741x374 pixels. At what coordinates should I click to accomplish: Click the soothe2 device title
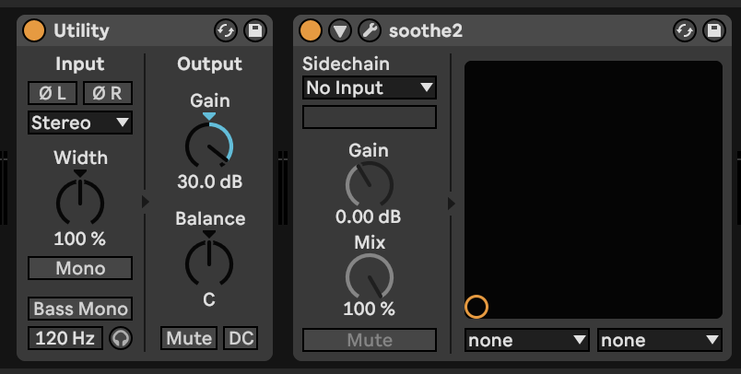[x=425, y=30]
